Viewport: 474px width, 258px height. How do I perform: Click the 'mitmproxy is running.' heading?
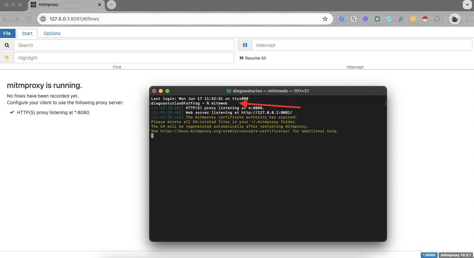click(44, 85)
